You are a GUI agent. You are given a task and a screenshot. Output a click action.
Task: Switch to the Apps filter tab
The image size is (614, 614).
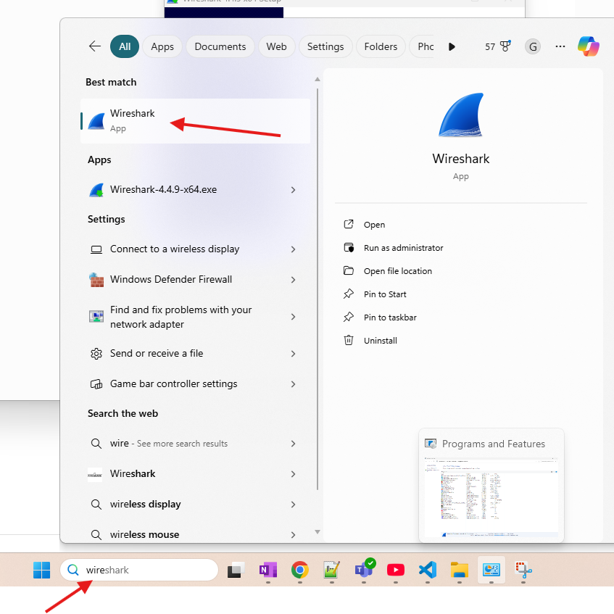162,46
